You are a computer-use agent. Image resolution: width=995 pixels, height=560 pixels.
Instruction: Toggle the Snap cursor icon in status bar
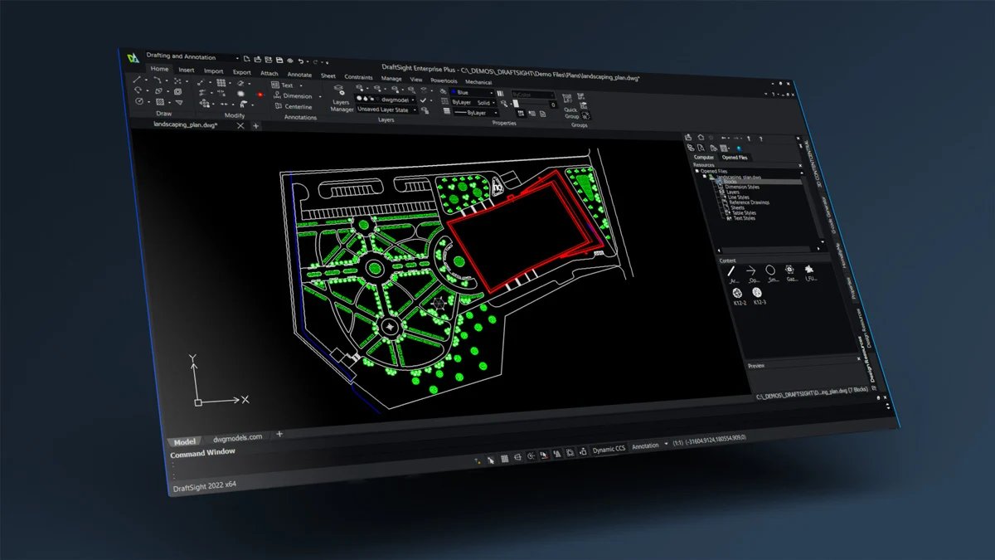point(491,459)
